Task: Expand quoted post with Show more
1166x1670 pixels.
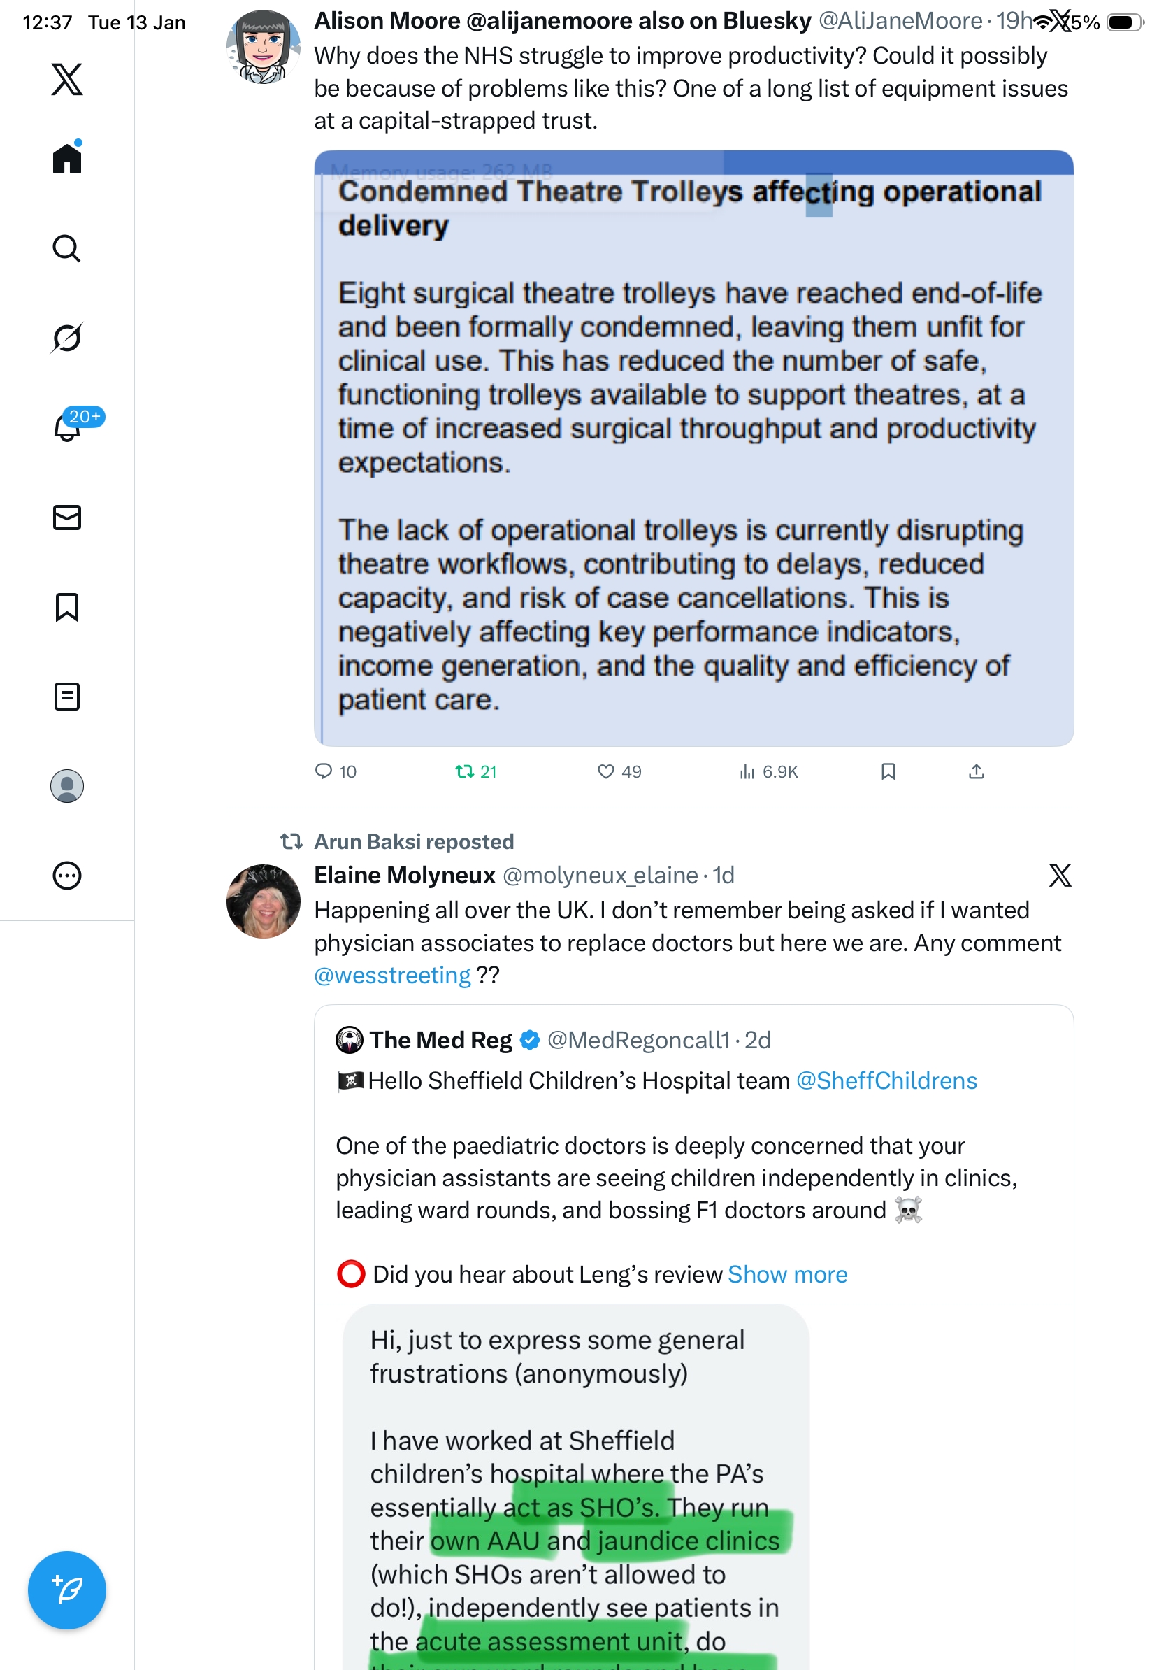Action: click(x=787, y=1275)
